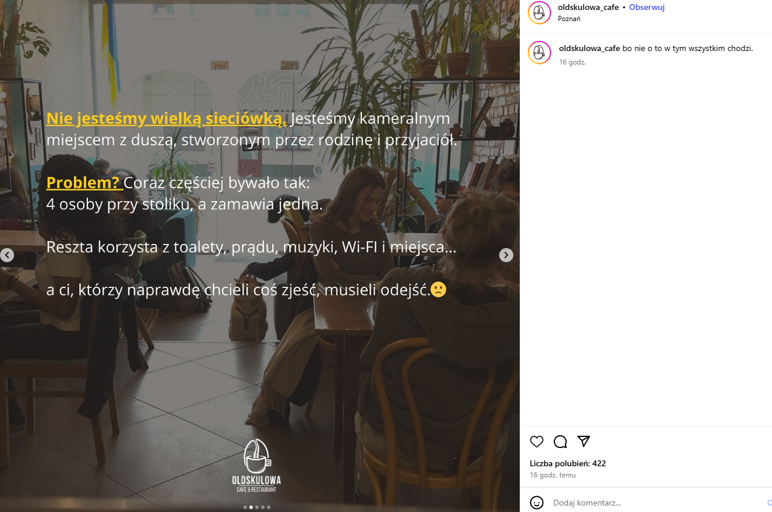This screenshot has width=772, height=512.
Task: Go to the previous carousel slide arrow
Action: coord(7,255)
